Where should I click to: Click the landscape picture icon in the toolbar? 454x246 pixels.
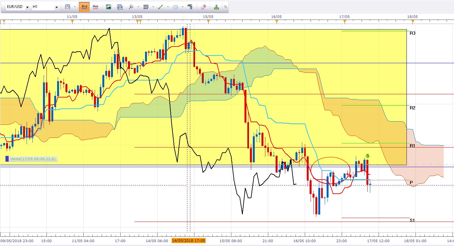108,7
